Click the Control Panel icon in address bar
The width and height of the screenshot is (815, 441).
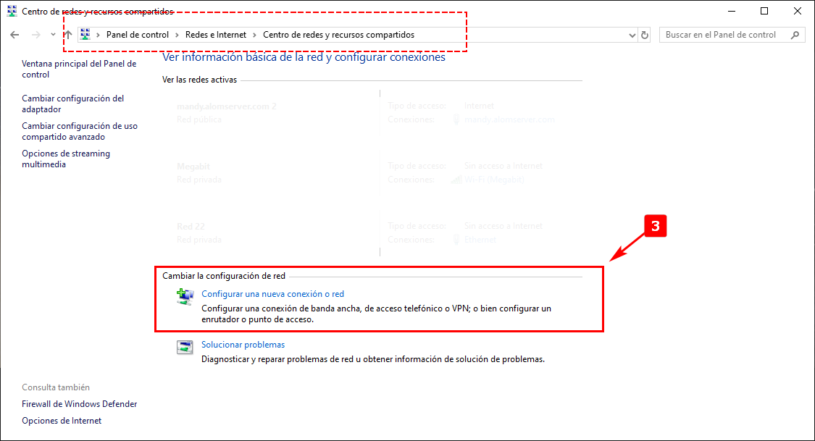[x=85, y=35]
